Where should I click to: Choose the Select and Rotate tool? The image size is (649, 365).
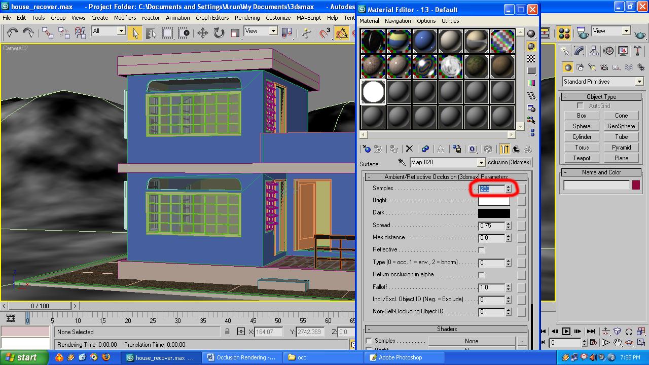[219, 33]
